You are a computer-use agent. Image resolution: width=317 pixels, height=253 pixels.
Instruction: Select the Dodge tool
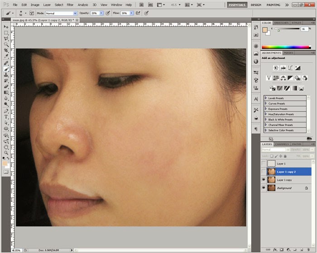(x=6, y=104)
